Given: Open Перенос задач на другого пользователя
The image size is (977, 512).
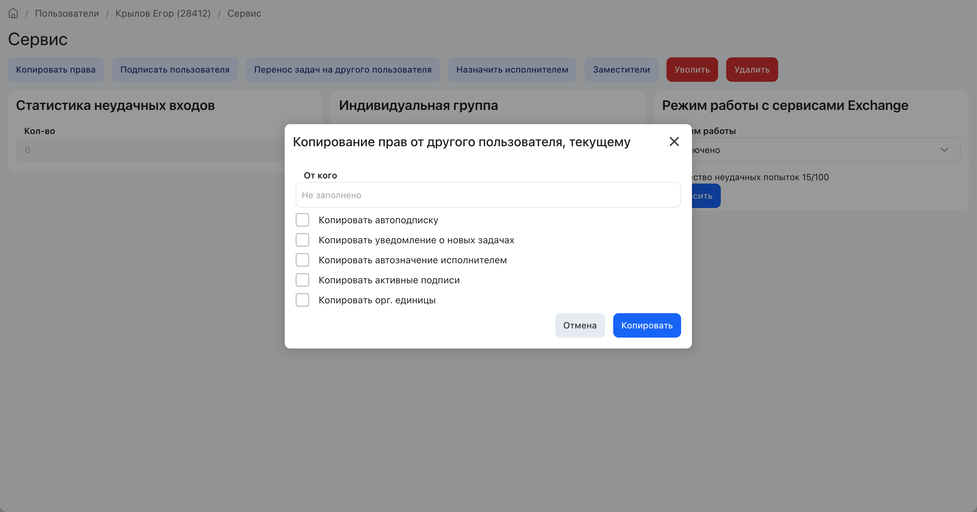Looking at the screenshot, I should coord(343,70).
